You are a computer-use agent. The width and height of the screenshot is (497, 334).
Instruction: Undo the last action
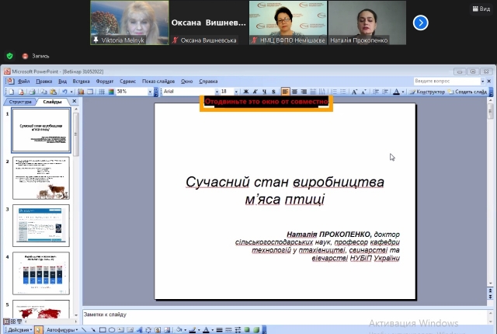point(64,92)
